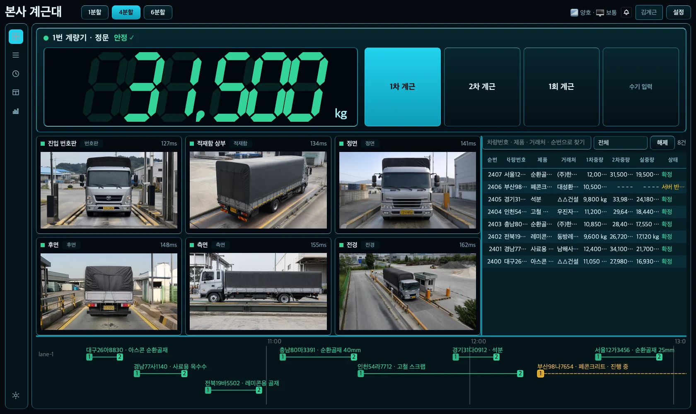
Task: Select record 2402 for 전북19 레미콘
Action: pyautogui.click(x=584, y=237)
